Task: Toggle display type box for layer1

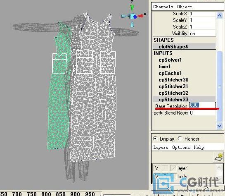Action: 165,168
